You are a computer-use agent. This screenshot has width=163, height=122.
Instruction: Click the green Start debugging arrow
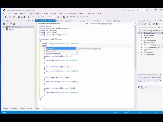[x=39, y=17]
